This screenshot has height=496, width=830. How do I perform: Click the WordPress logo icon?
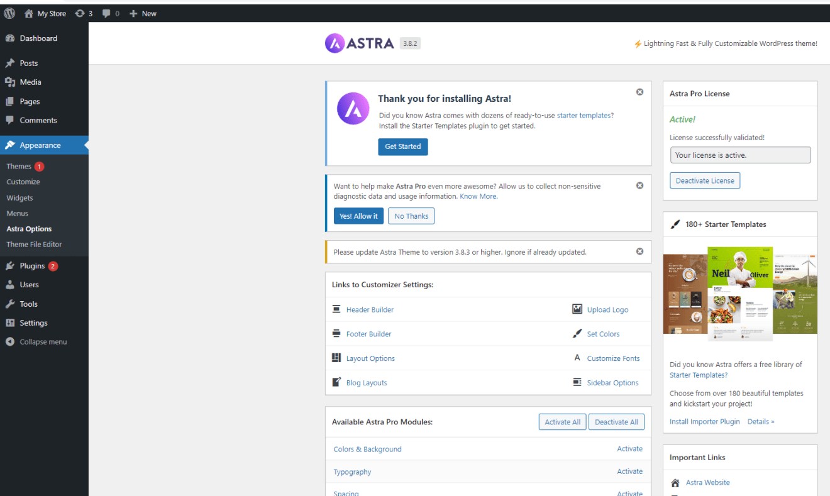point(9,13)
